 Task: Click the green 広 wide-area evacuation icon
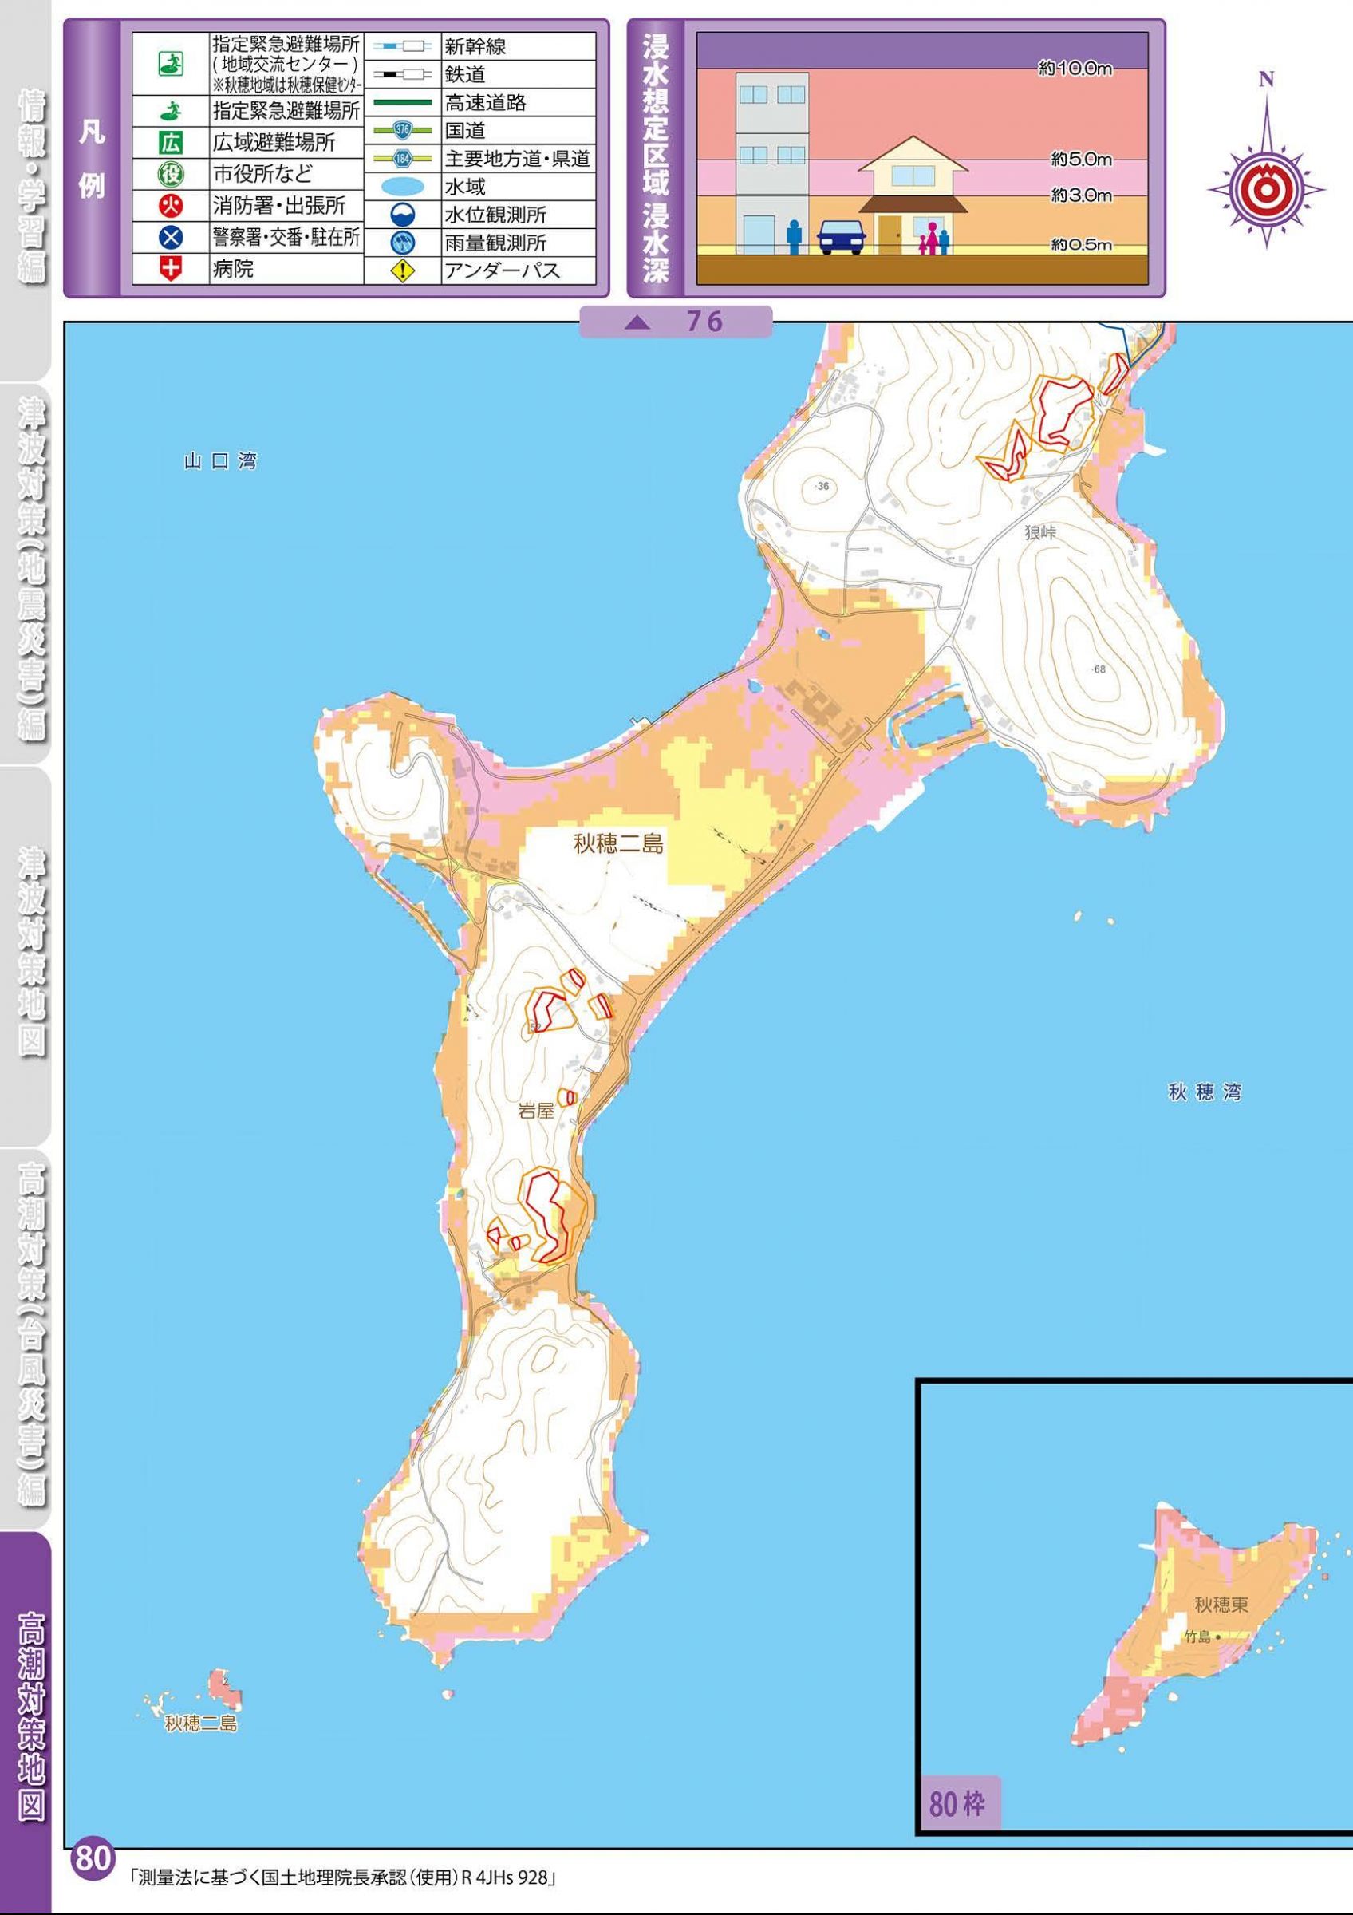(171, 143)
